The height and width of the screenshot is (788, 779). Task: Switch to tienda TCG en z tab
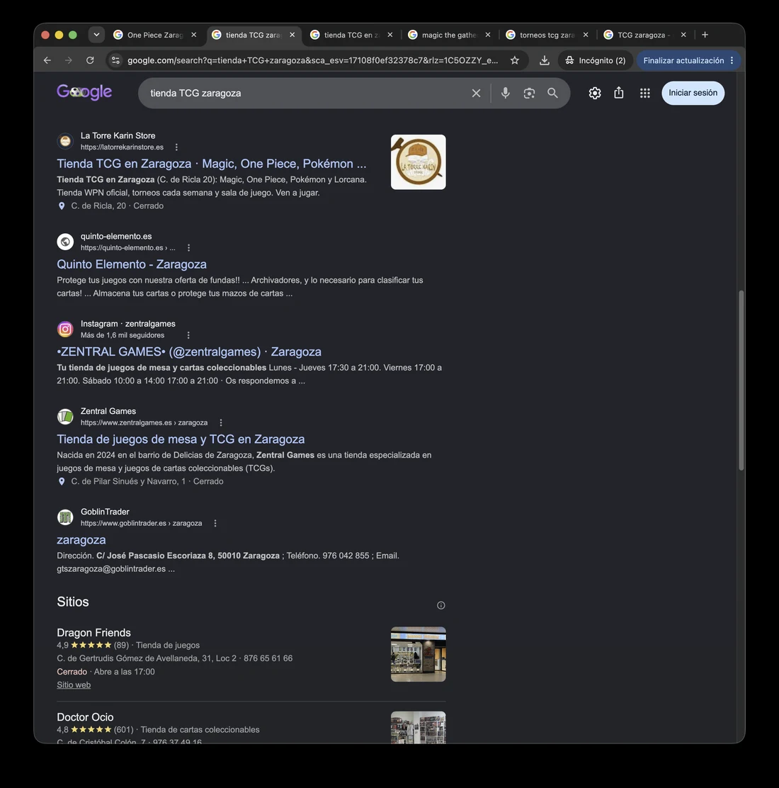351,35
